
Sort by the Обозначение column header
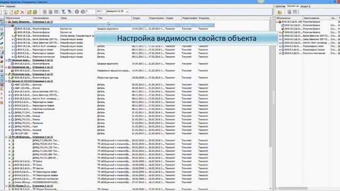(19, 18)
